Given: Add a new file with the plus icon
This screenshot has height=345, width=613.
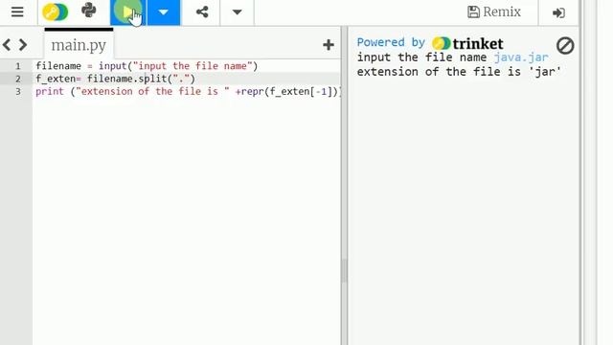Looking at the screenshot, I should click(x=329, y=45).
